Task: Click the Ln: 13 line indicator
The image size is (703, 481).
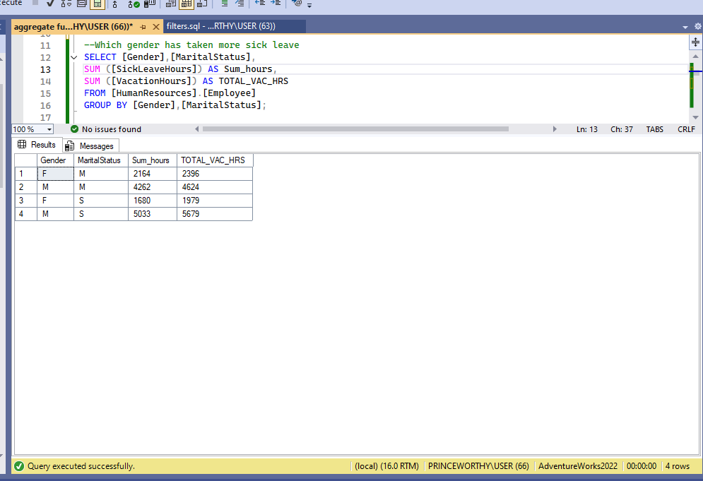Action: point(587,129)
